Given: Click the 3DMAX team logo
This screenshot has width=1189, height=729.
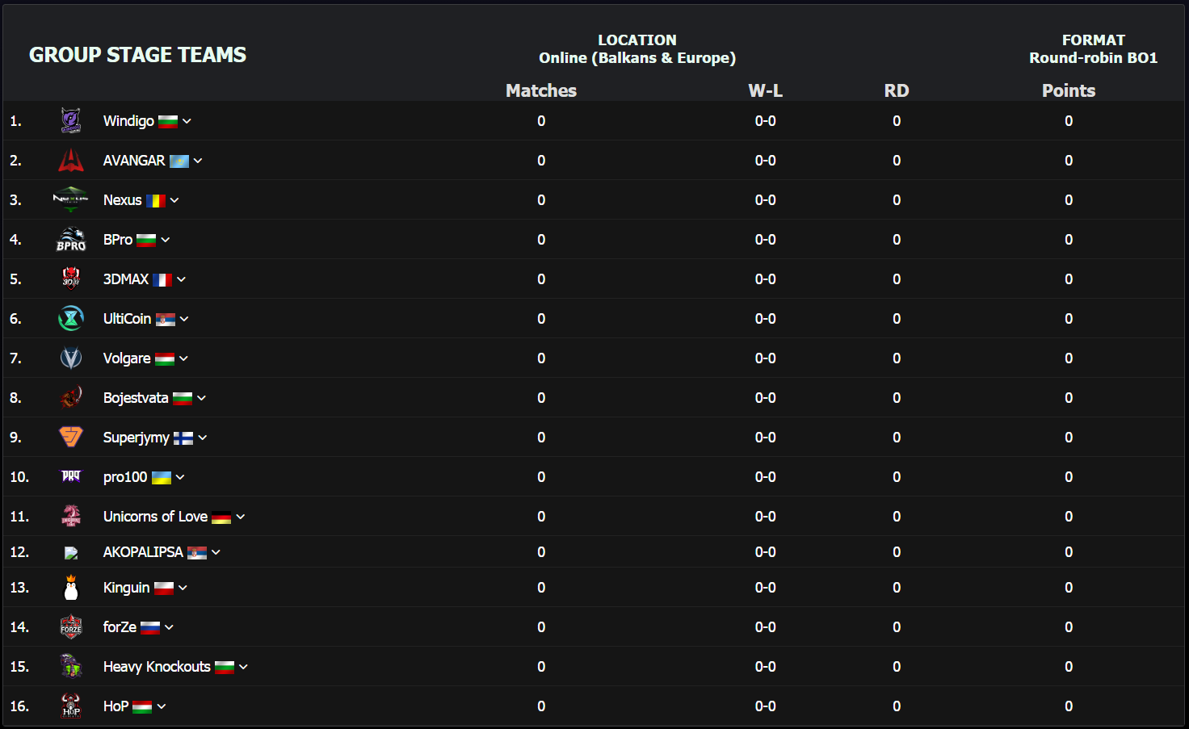Looking at the screenshot, I should click(x=71, y=279).
